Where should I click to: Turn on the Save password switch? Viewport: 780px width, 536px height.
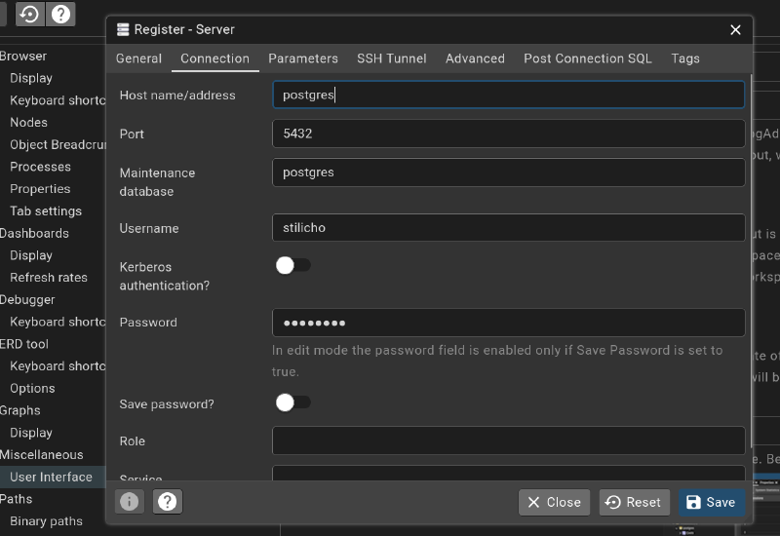(292, 402)
